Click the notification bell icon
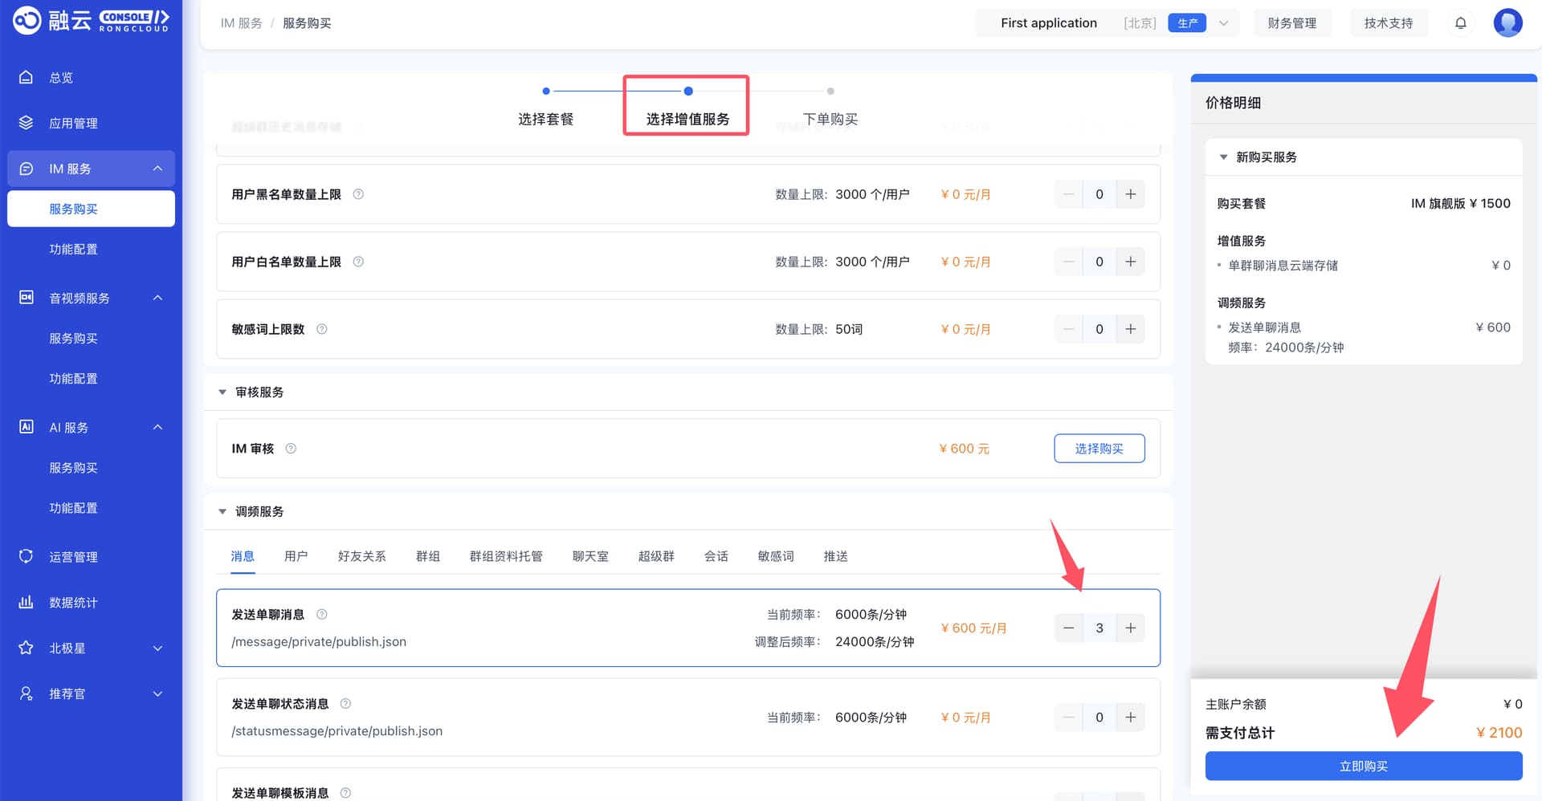Image resolution: width=1542 pixels, height=801 pixels. coord(1460,23)
